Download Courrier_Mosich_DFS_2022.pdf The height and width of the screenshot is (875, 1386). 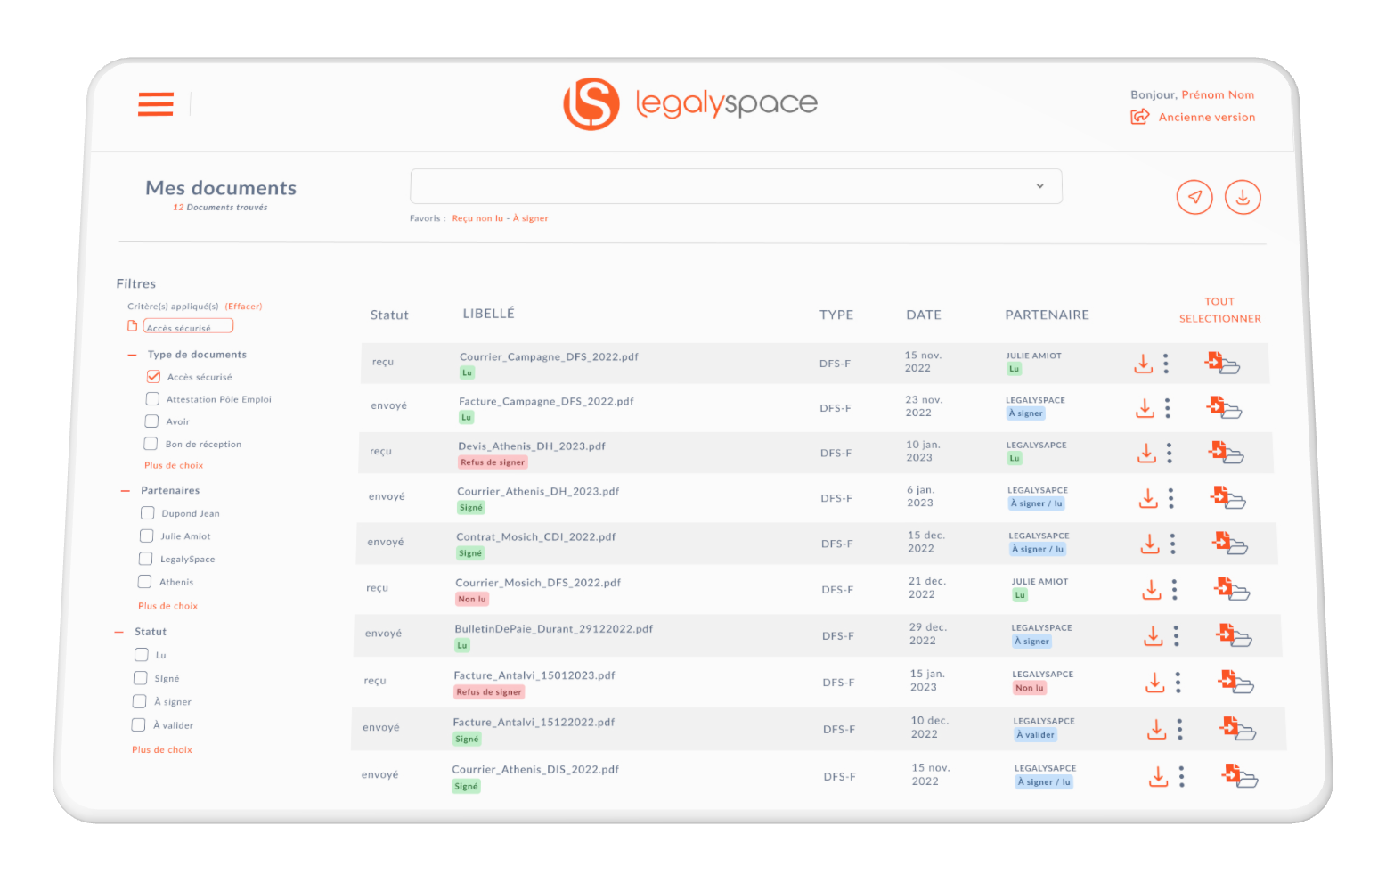(1152, 590)
